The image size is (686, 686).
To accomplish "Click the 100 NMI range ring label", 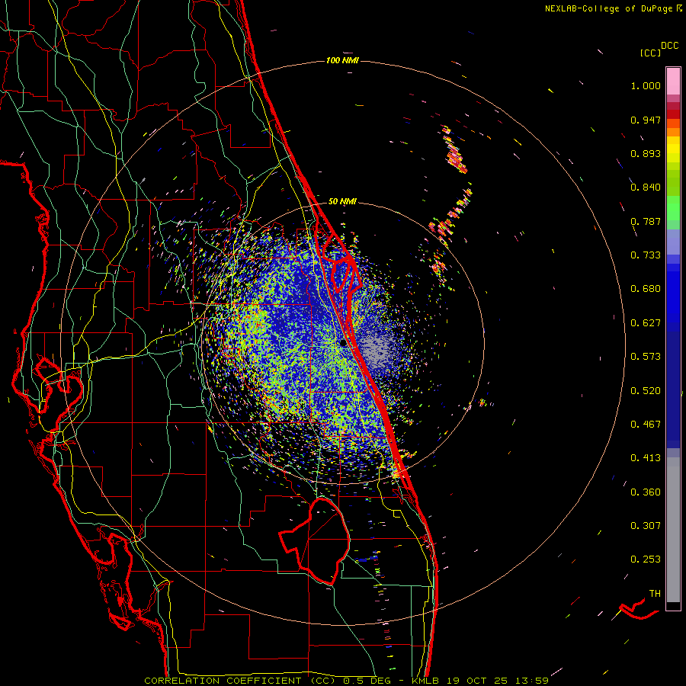I will coord(342,60).
